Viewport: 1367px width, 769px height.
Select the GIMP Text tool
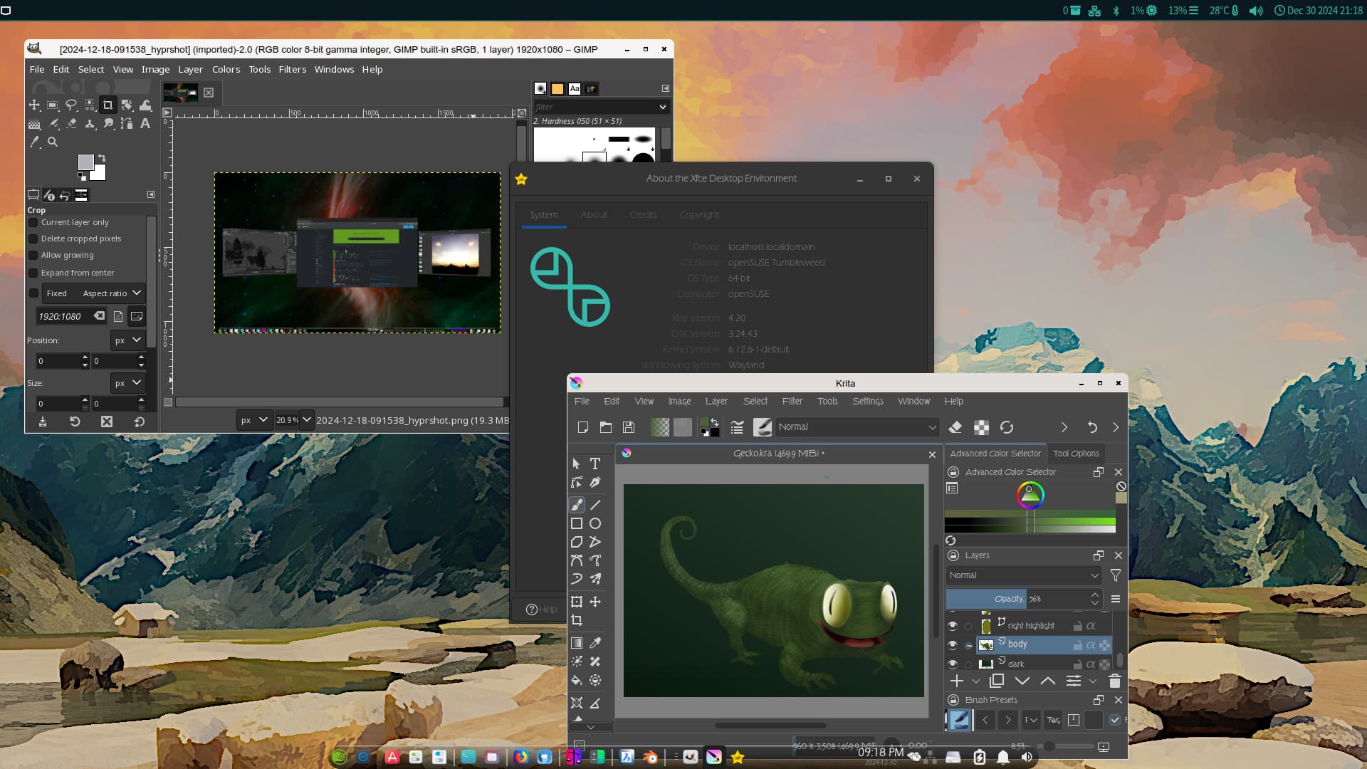145,123
